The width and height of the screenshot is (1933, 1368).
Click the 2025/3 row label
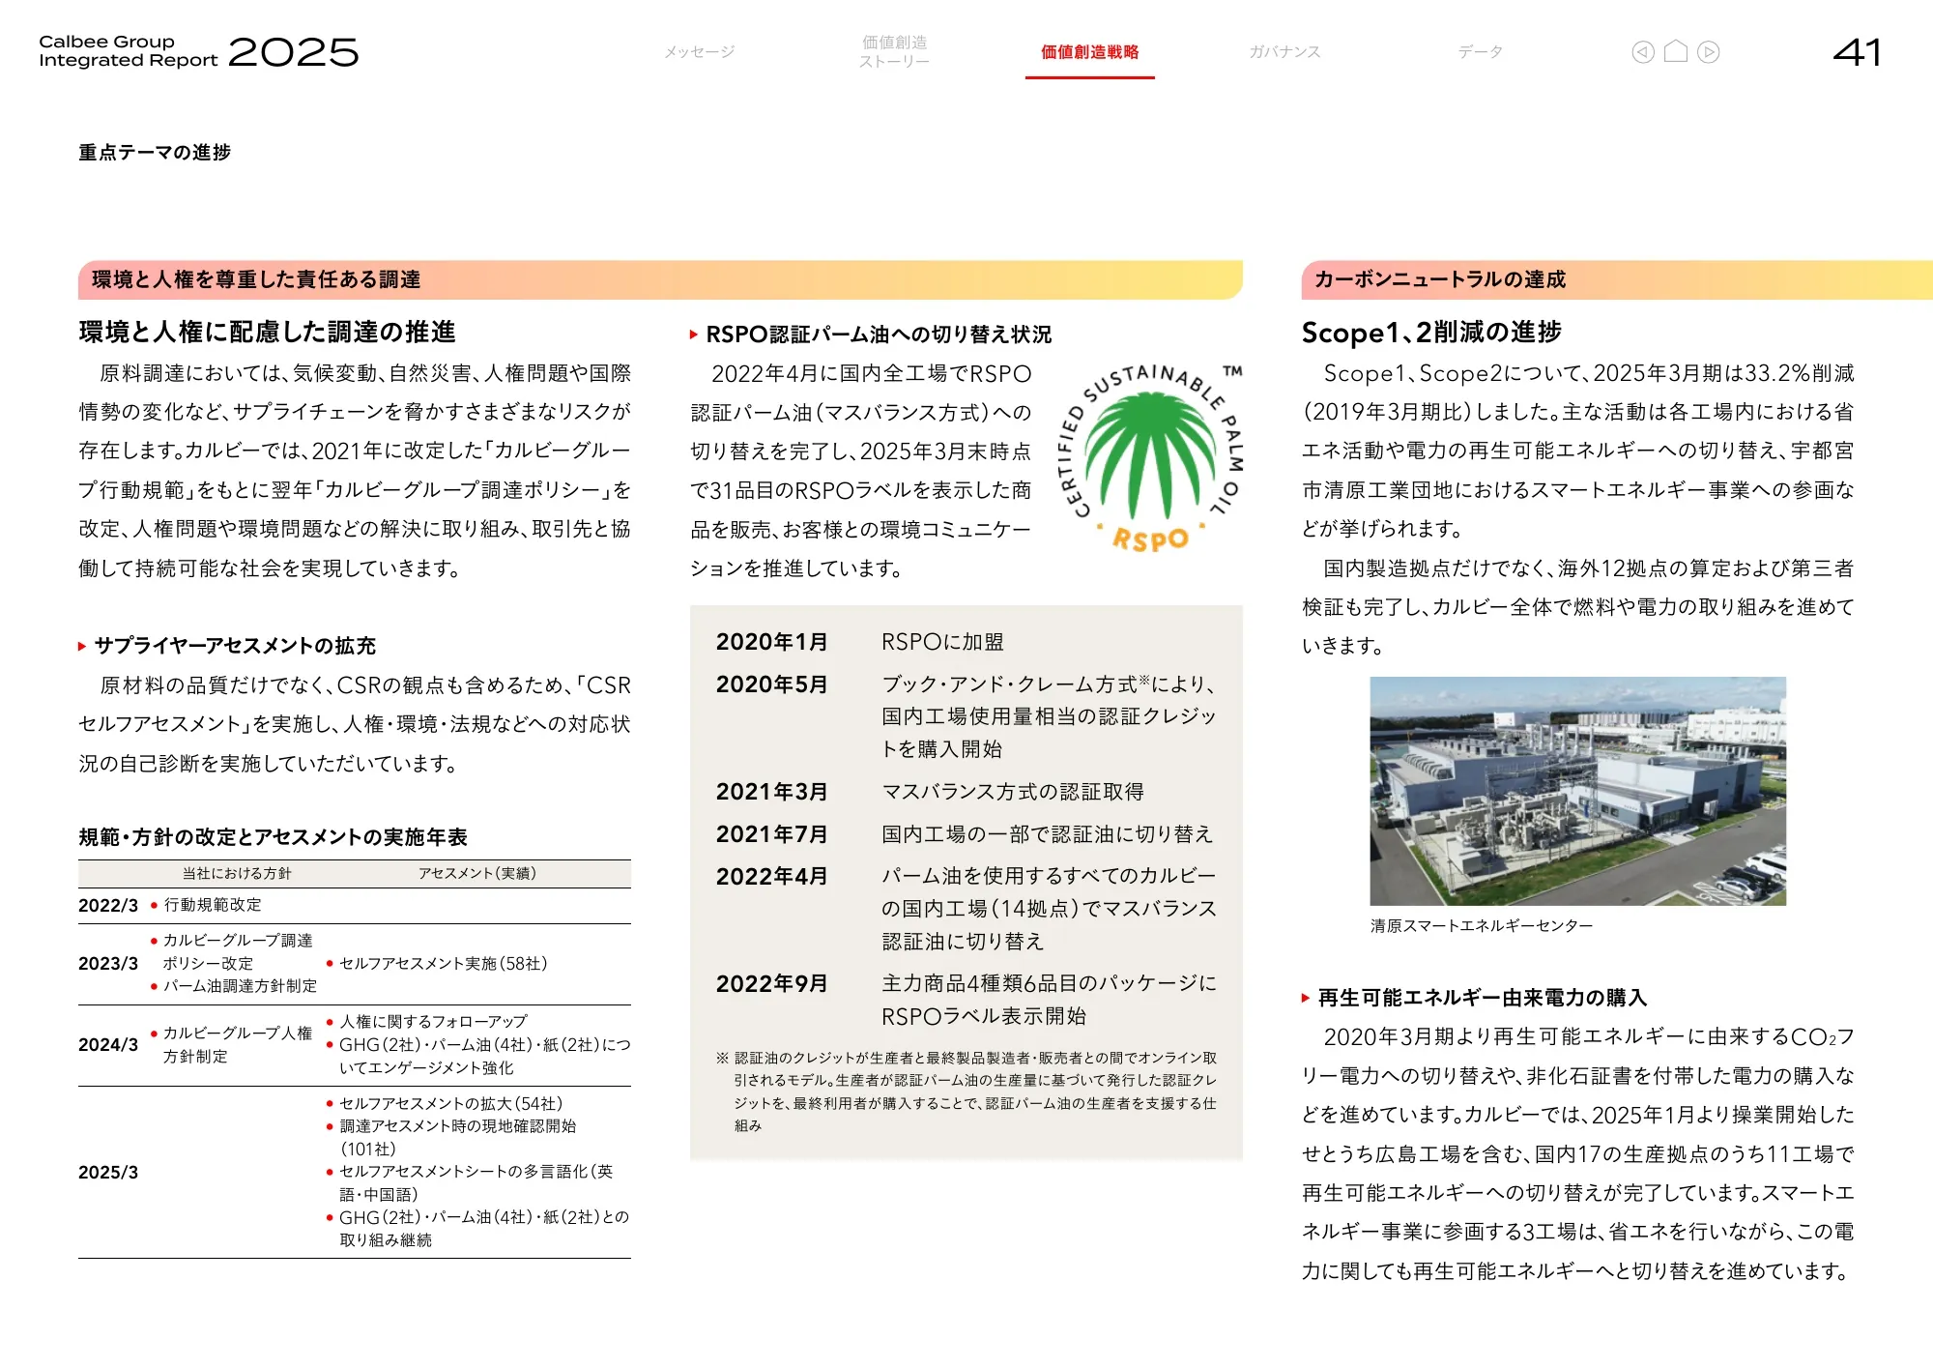pyautogui.click(x=108, y=1173)
